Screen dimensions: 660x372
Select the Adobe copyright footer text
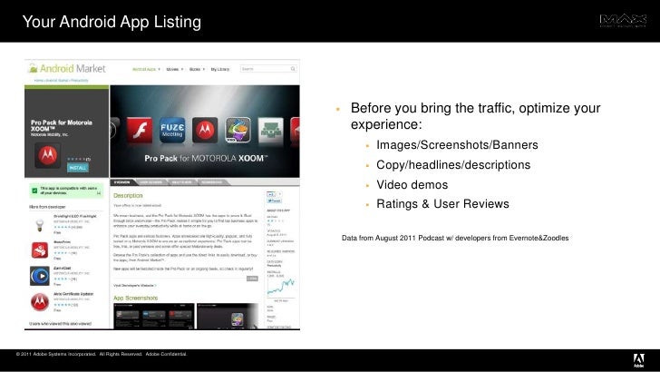[102, 354]
